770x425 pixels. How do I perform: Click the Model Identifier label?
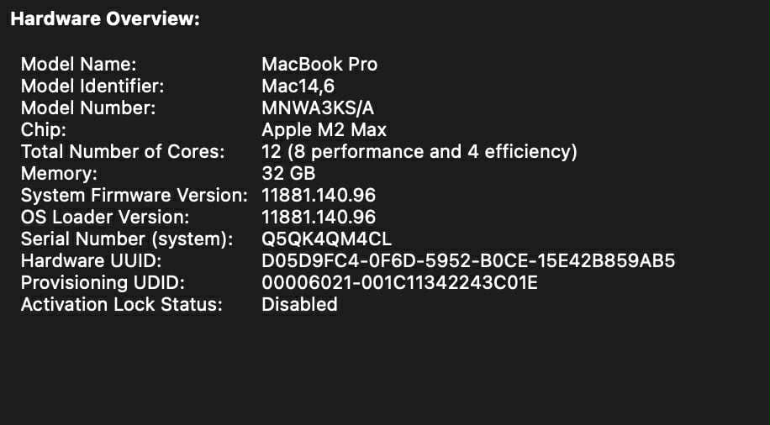[x=92, y=86]
